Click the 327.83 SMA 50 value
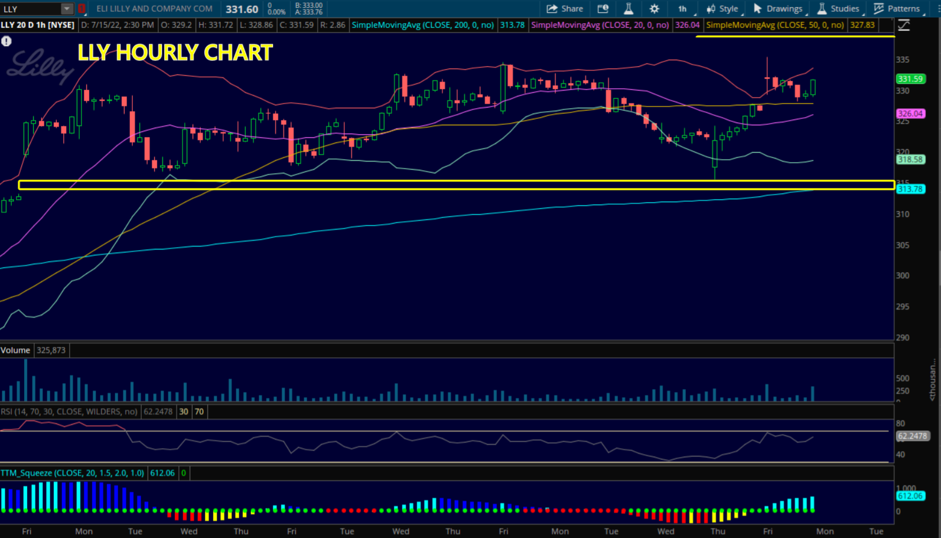Screen dimensions: 941x538 [x=862, y=25]
